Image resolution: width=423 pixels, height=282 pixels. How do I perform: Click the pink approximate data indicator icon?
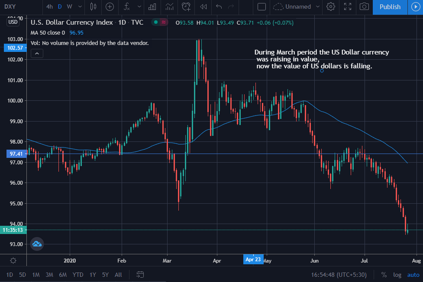tap(164, 22)
